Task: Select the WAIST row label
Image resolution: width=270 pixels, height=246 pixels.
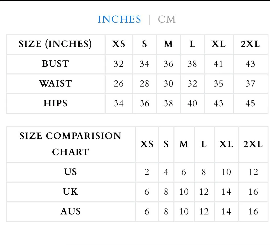Action: [55, 83]
